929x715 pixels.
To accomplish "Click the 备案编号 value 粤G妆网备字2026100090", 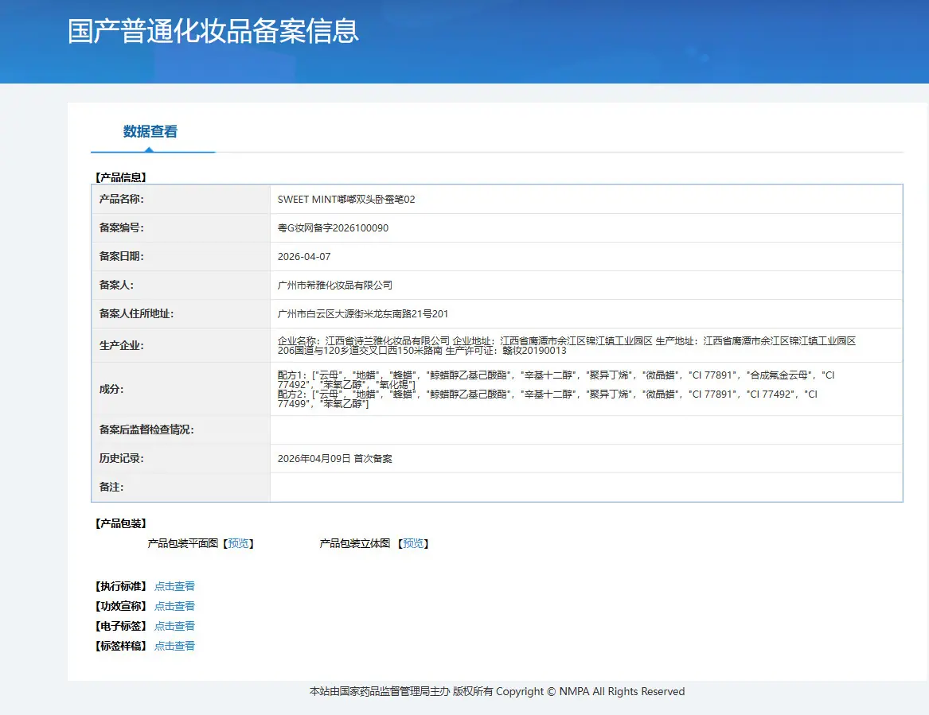I will tap(333, 228).
